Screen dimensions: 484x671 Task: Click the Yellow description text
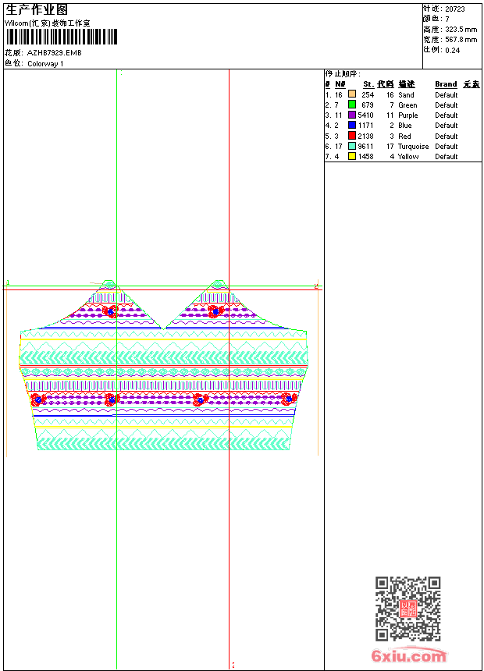point(408,157)
